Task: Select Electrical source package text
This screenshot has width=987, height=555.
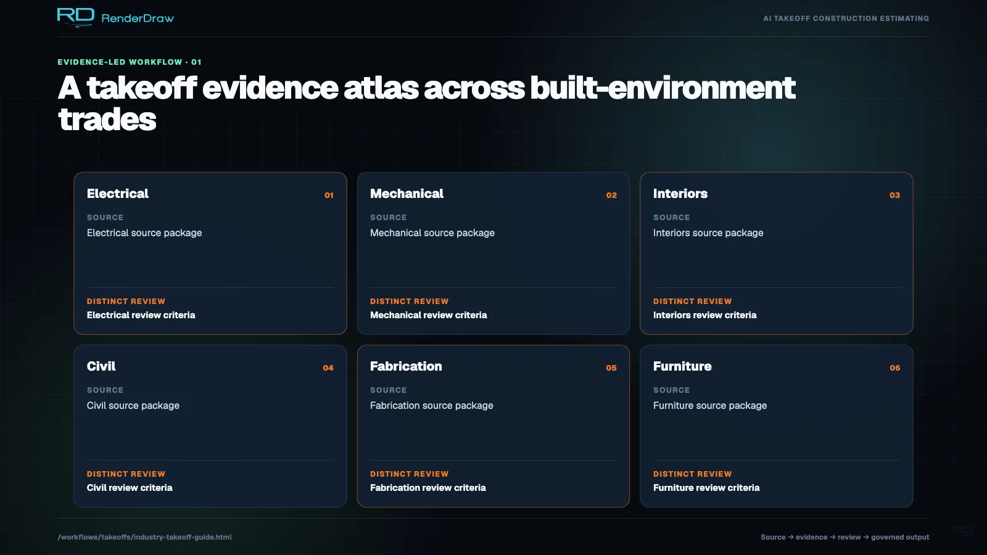Action: pos(144,233)
